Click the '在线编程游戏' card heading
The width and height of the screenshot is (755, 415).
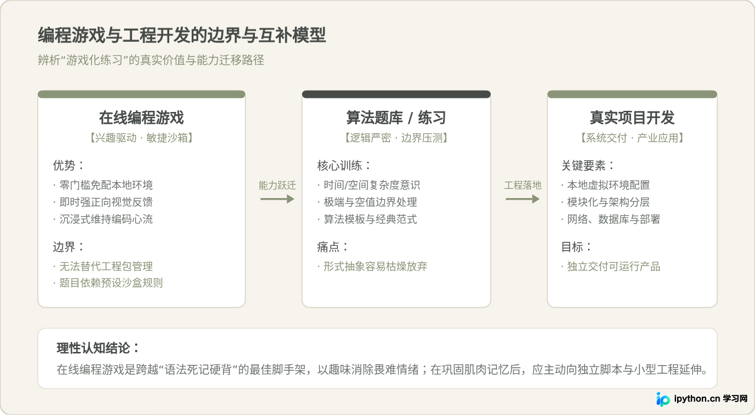[142, 118]
